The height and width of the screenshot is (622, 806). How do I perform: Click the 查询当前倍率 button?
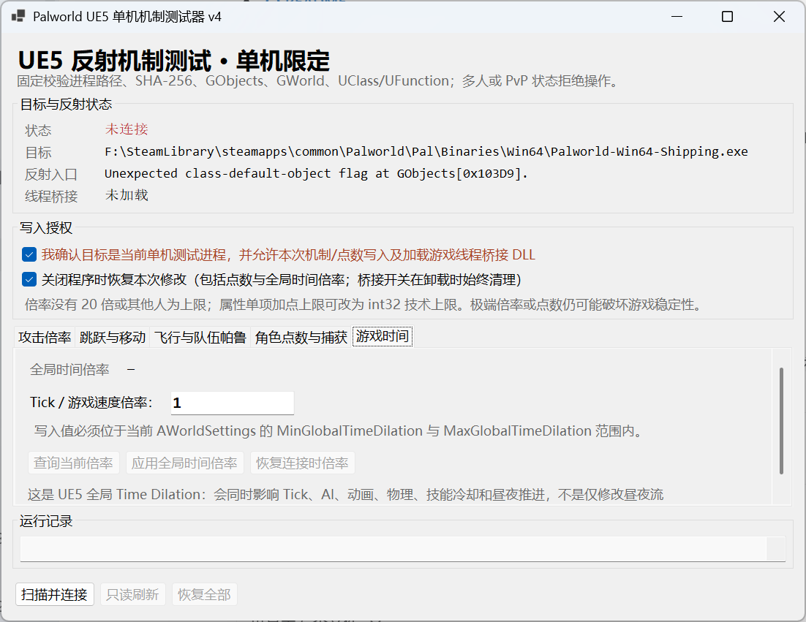(74, 463)
